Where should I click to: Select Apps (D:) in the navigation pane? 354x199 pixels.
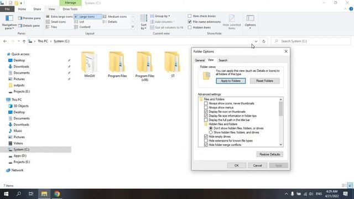point(20,156)
